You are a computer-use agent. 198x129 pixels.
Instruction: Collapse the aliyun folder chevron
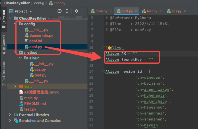point(20,58)
